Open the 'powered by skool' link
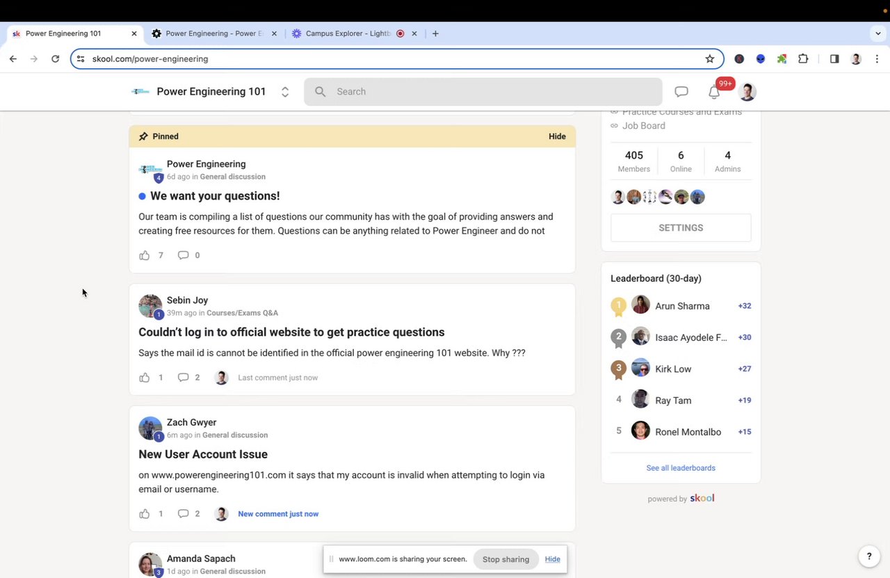Image resolution: width=890 pixels, height=578 pixels. click(x=681, y=499)
